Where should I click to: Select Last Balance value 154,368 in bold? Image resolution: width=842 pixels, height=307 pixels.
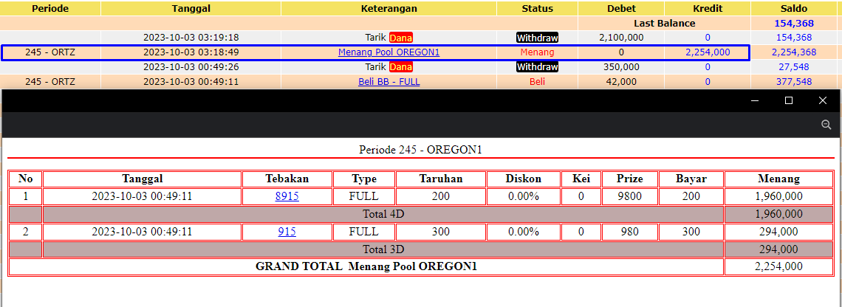tap(794, 23)
